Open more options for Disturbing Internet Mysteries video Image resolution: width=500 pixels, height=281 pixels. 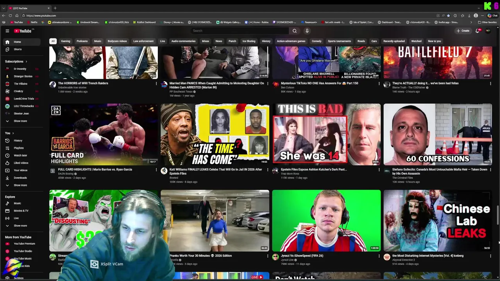491,256
